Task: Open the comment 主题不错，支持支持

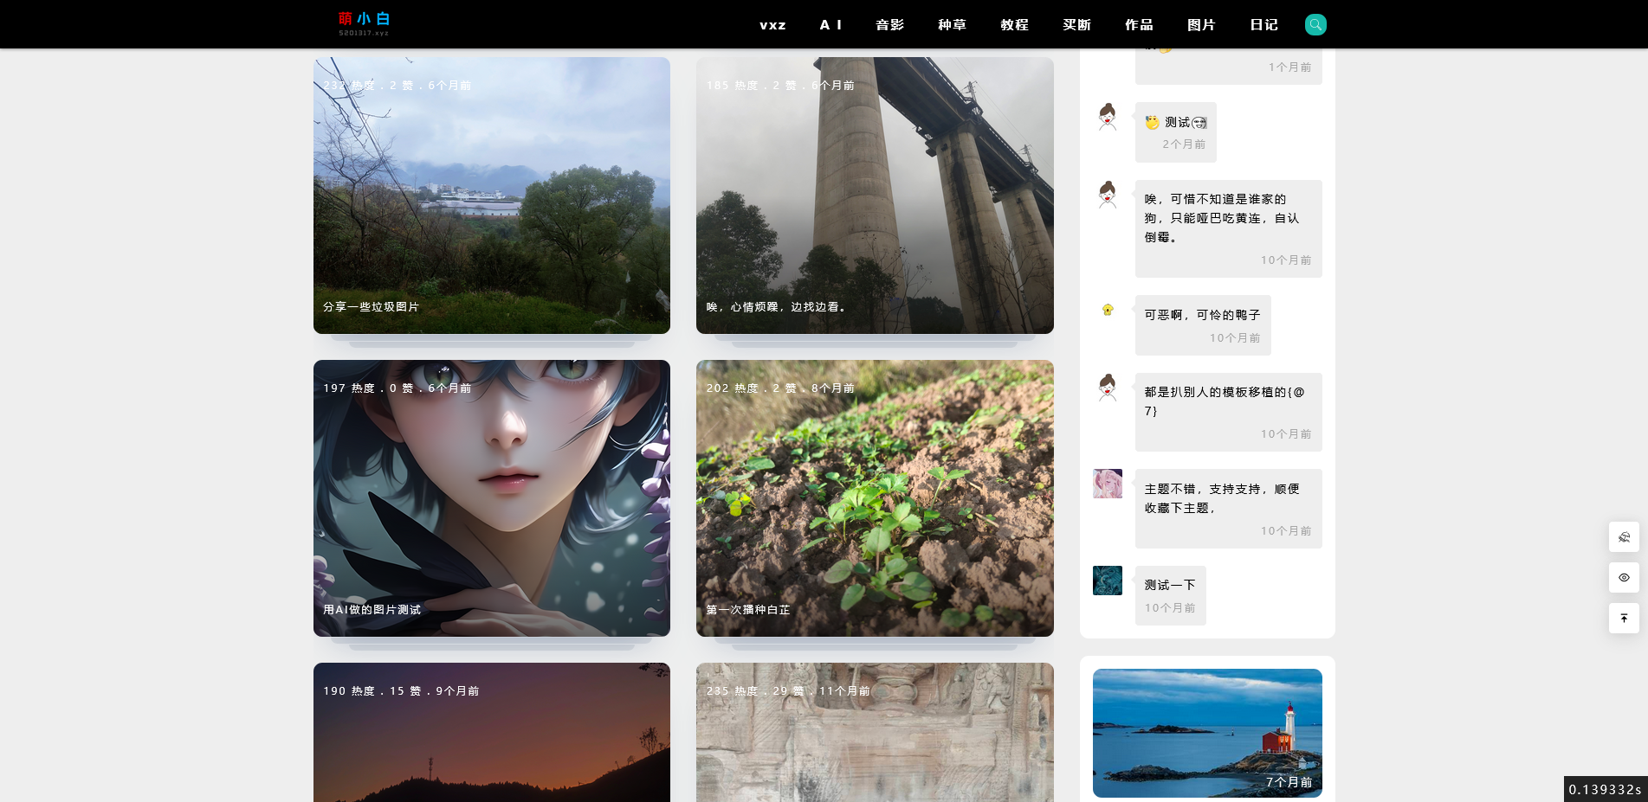Action: 1229,508
